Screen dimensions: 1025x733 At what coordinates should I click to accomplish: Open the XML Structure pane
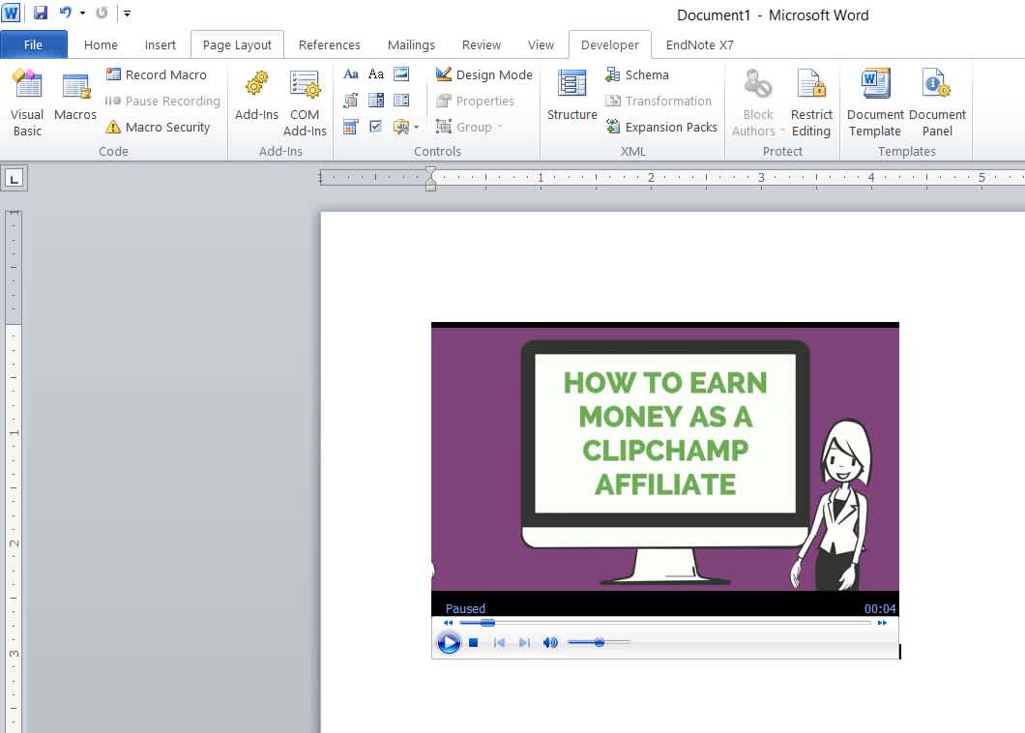572,96
